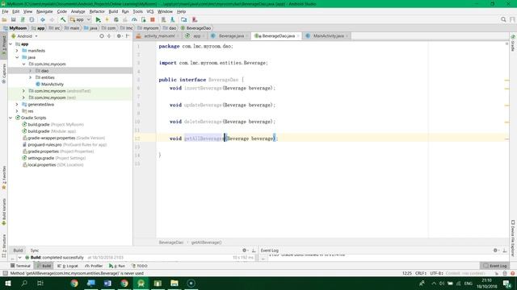Open the Analyze menu
The width and height of the screenshot is (517, 290).
(x=78, y=11)
